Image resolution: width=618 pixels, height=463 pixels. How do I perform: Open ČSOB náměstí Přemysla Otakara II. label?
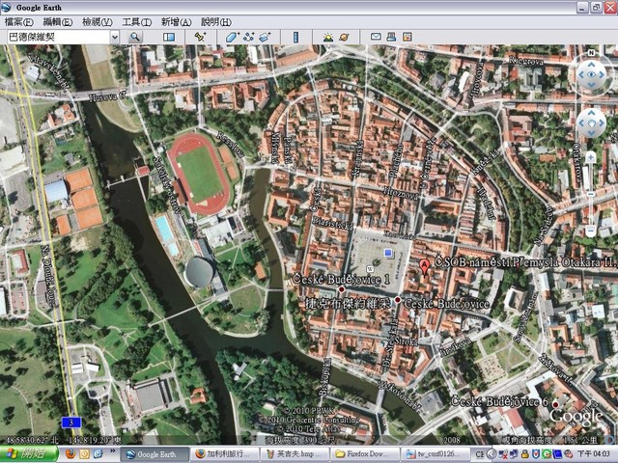point(525,261)
